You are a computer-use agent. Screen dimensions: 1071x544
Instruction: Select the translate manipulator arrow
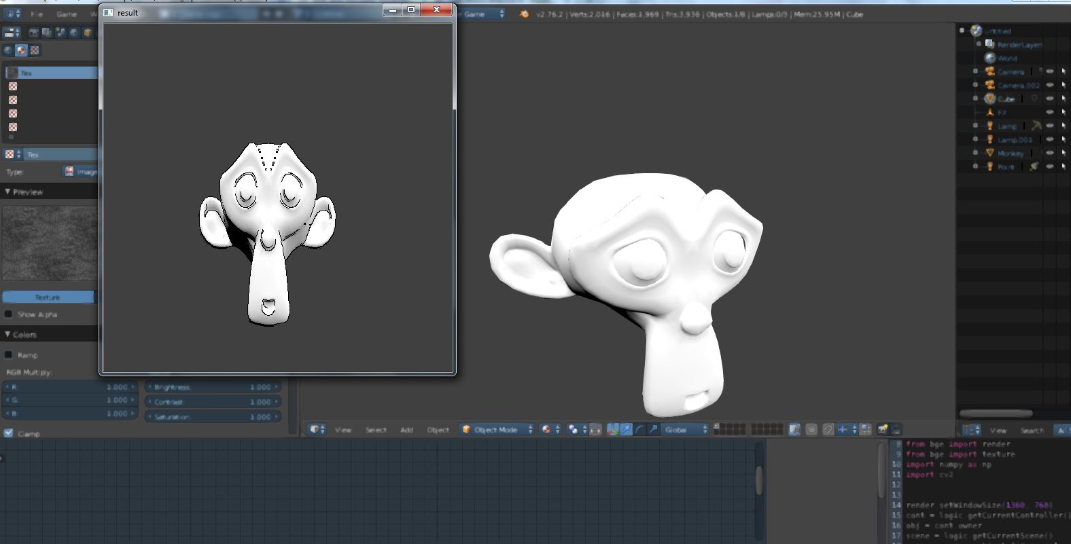[x=626, y=429]
